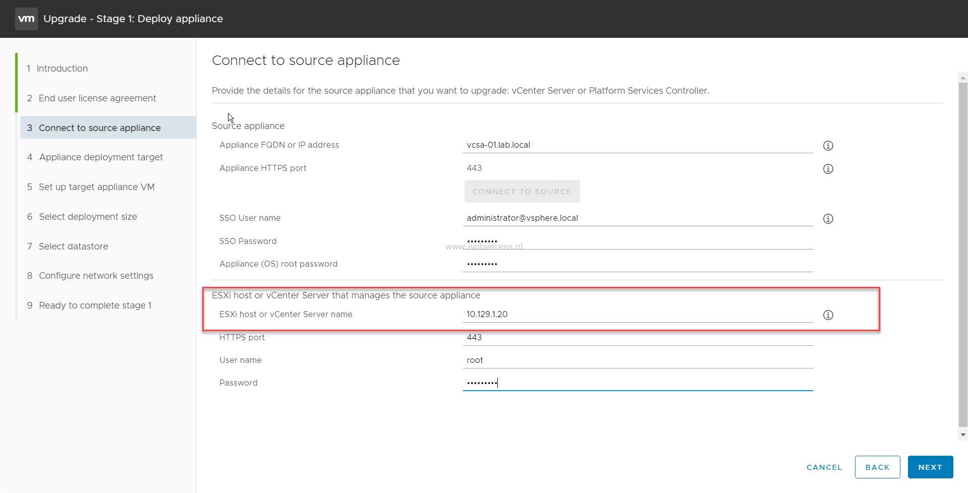Screen dimensions: 968x493
Task: Click the 'Connect to source appliance' heading
Action: [306, 60]
